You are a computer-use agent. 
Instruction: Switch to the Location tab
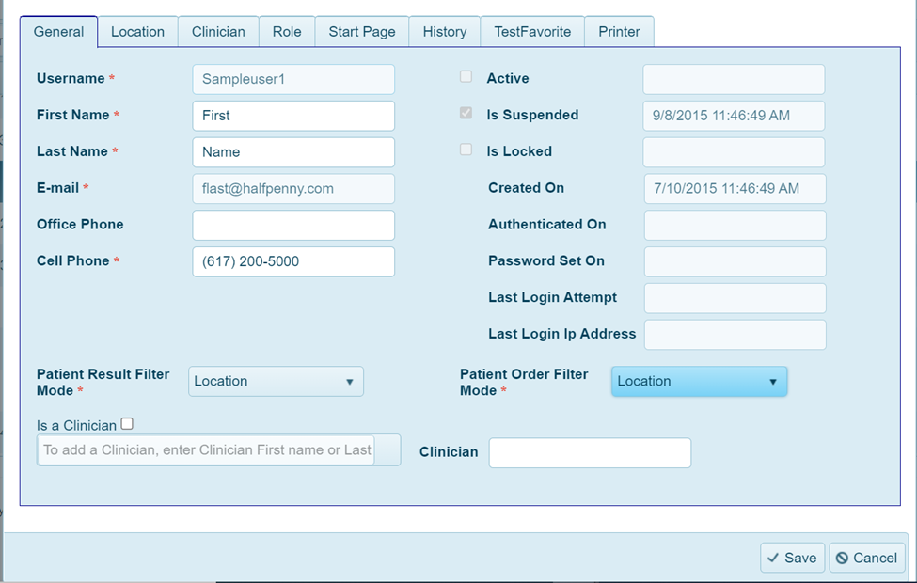click(x=137, y=31)
